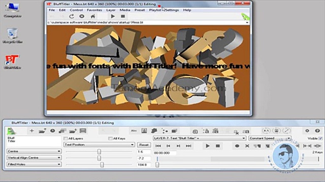Play the show from the preview window toolbar
Viewport: 325px width, 182px height.
pos(113,16)
